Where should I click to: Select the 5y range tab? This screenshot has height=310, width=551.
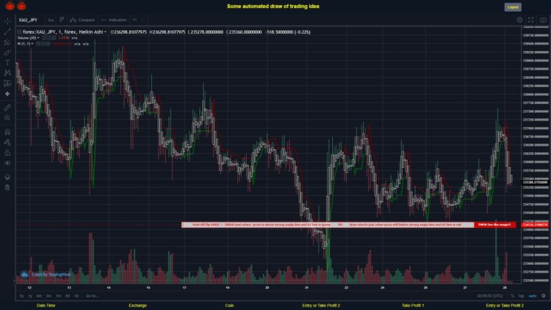[x=22, y=296]
